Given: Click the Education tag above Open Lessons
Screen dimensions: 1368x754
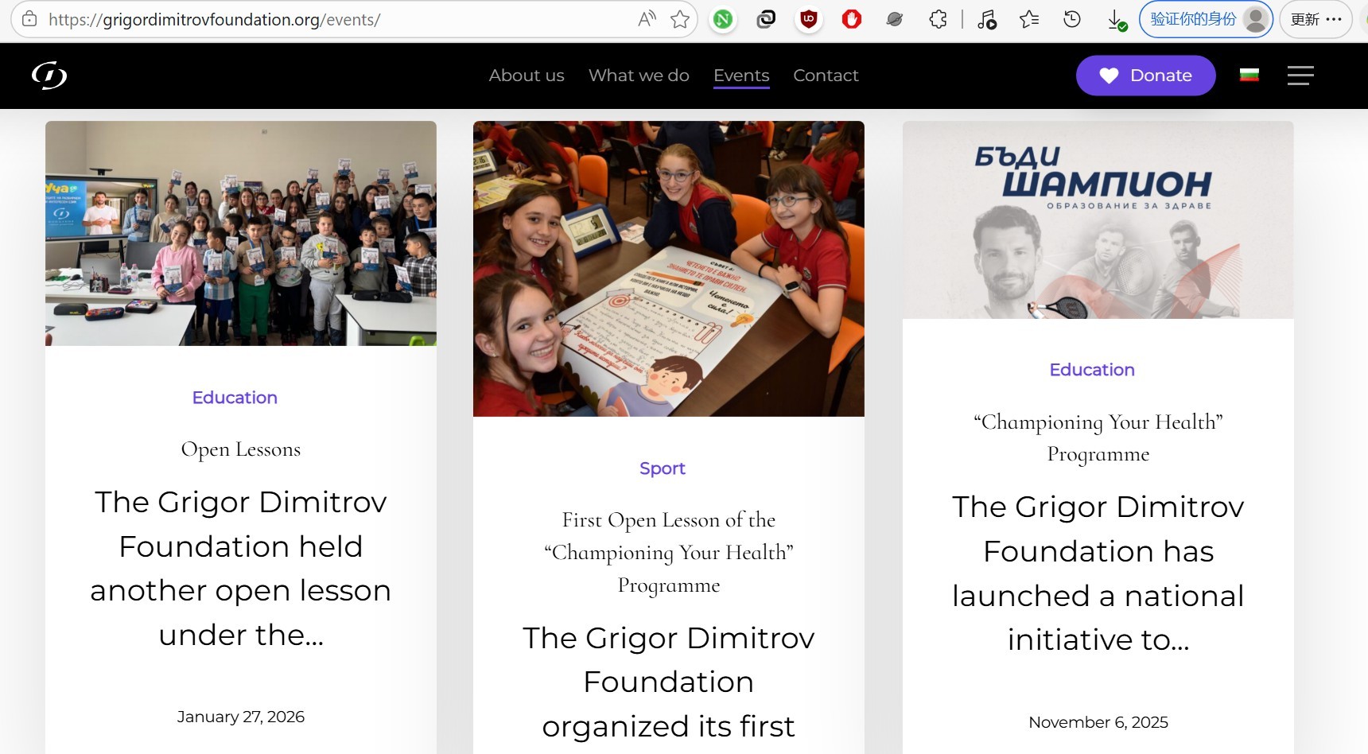Looking at the screenshot, I should tap(235, 398).
